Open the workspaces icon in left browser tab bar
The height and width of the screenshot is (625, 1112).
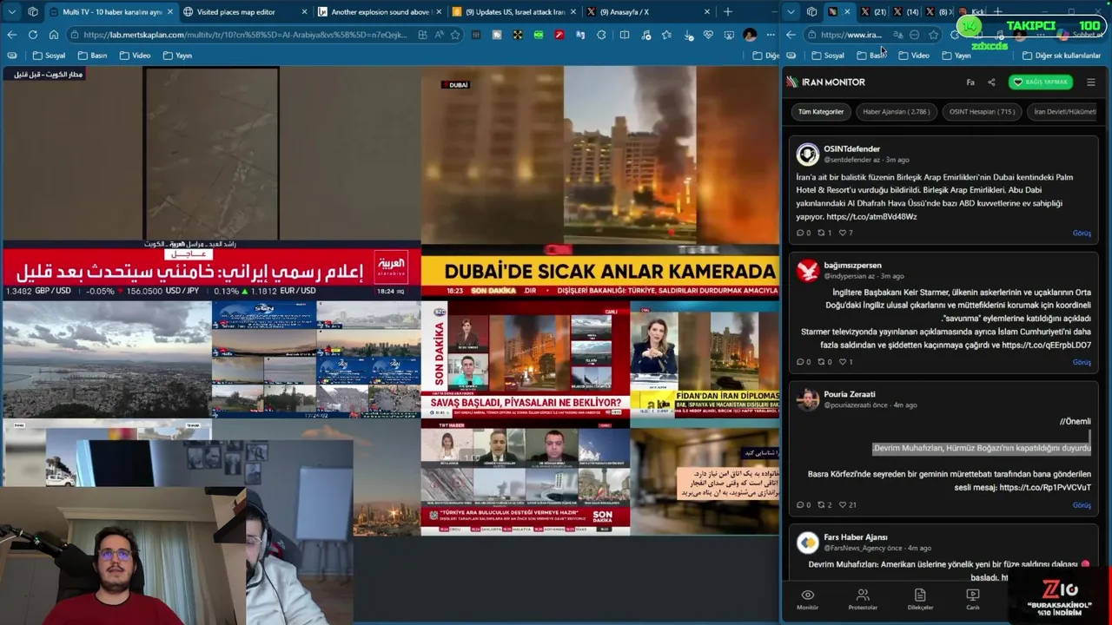(x=33, y=12)
